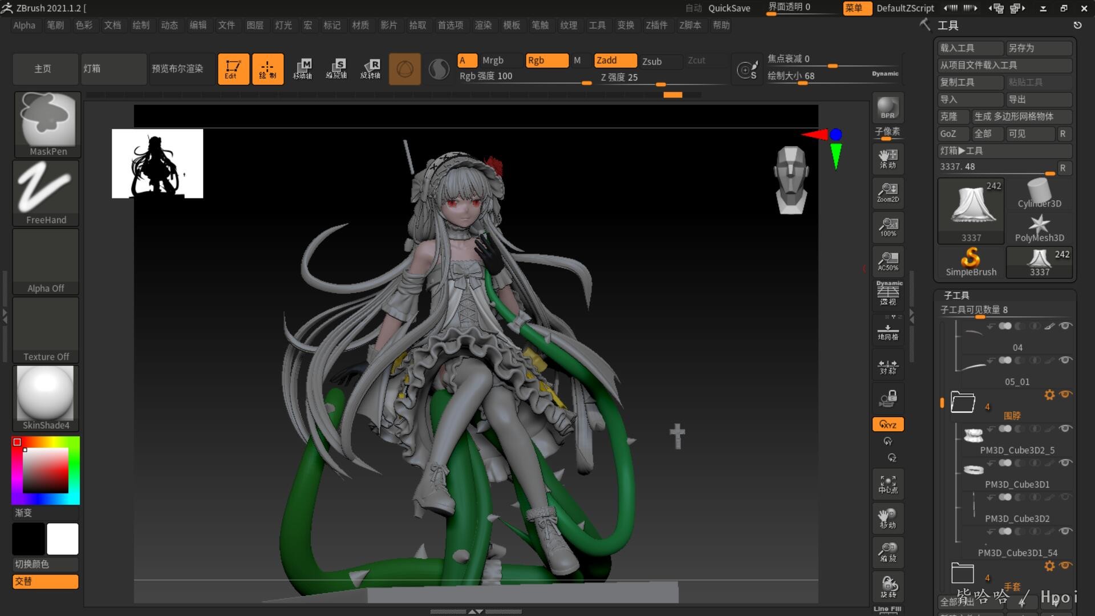Viewport: 1095px width, 616px height.
Task: Open the symmetric brush-size S icon
Action: pyautogui.click(x=747, y=70)
